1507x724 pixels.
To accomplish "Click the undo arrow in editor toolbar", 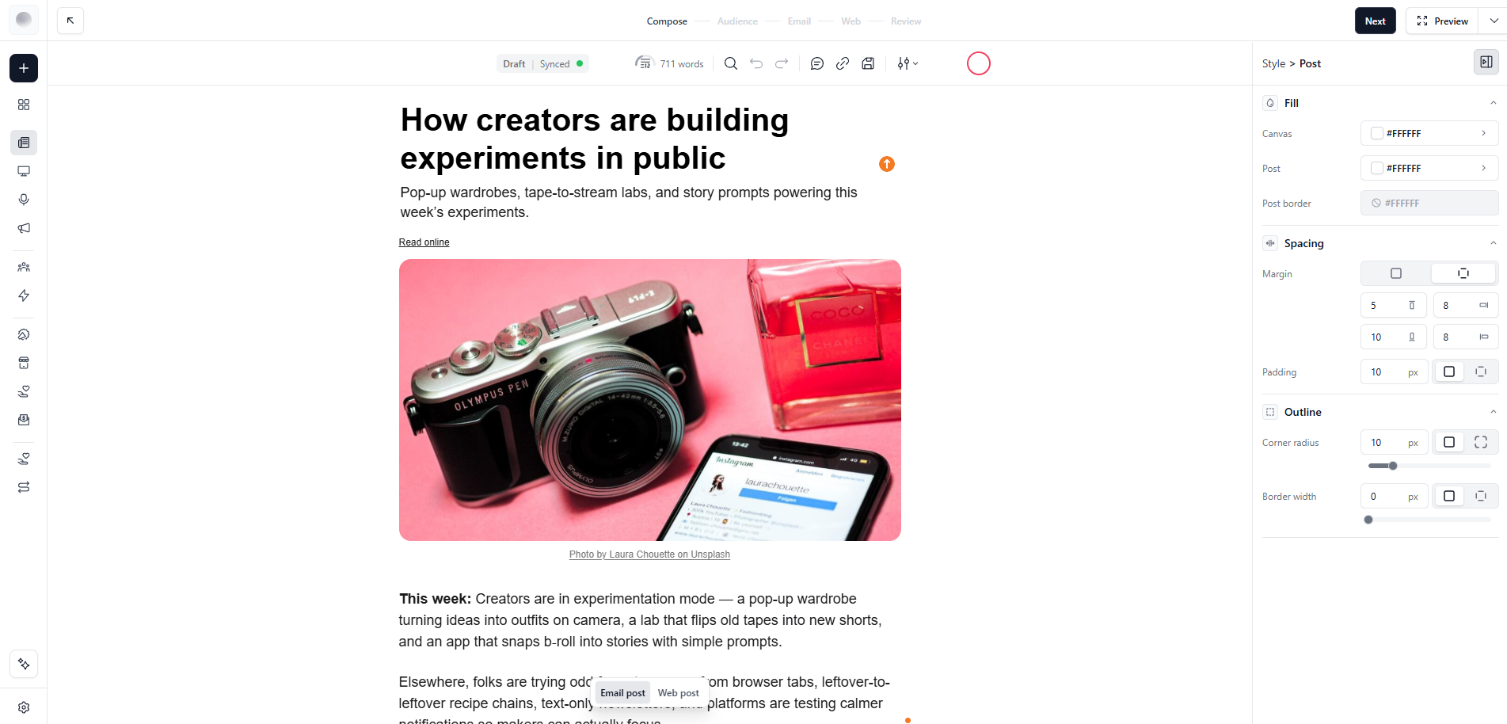I will coord(756,63).
